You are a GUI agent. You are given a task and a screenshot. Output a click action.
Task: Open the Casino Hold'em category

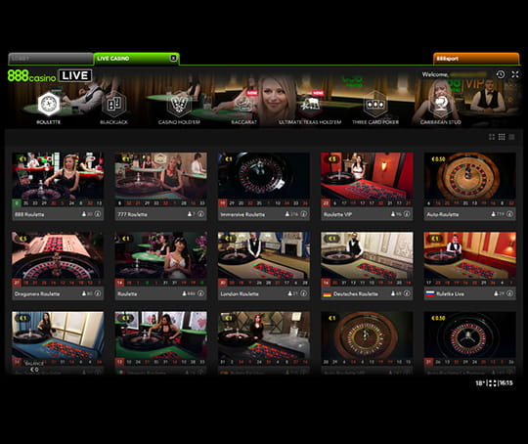(179, 104)
